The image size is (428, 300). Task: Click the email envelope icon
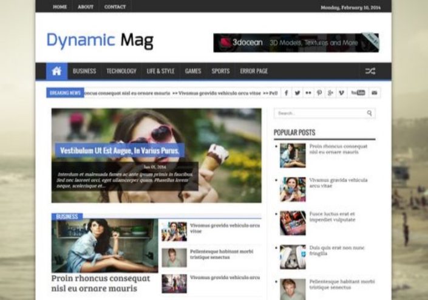tap(375, 93)
